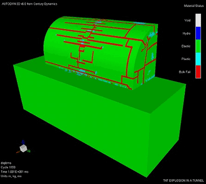This screenshot has height=184, width=206.
Task: Click the Hydro legend label
Action: tap(186, 33)
